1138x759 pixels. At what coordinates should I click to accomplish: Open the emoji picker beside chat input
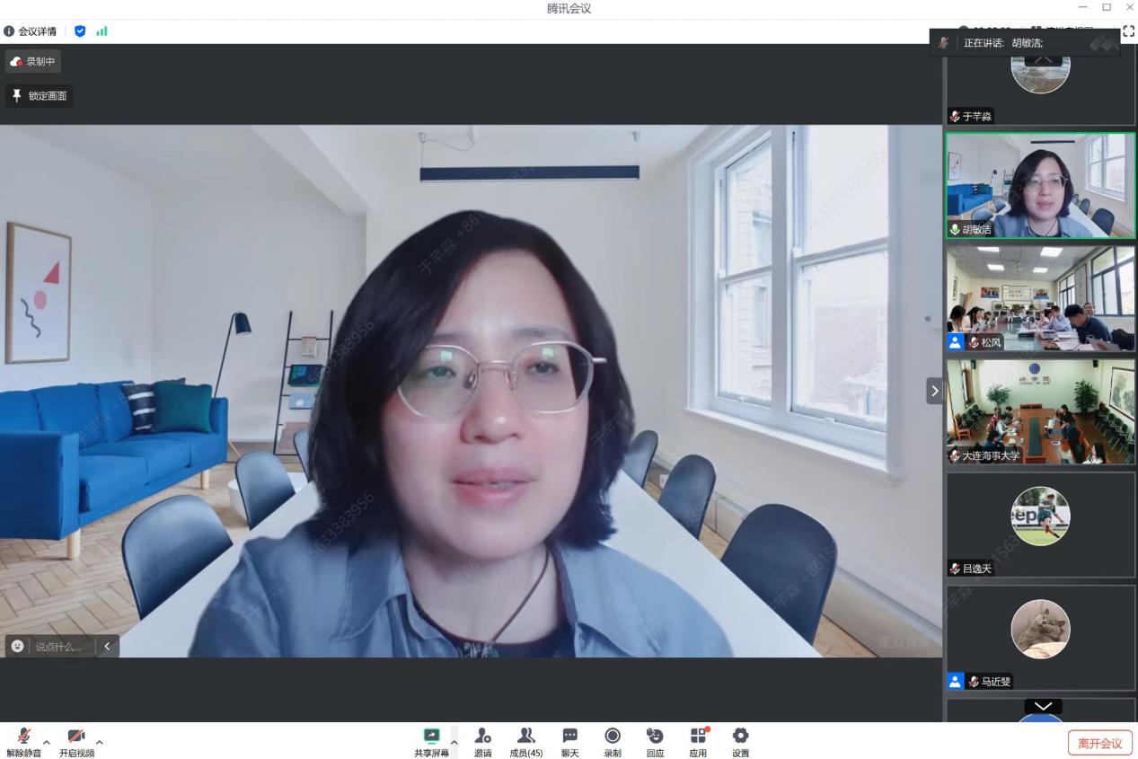pos(18,646)
